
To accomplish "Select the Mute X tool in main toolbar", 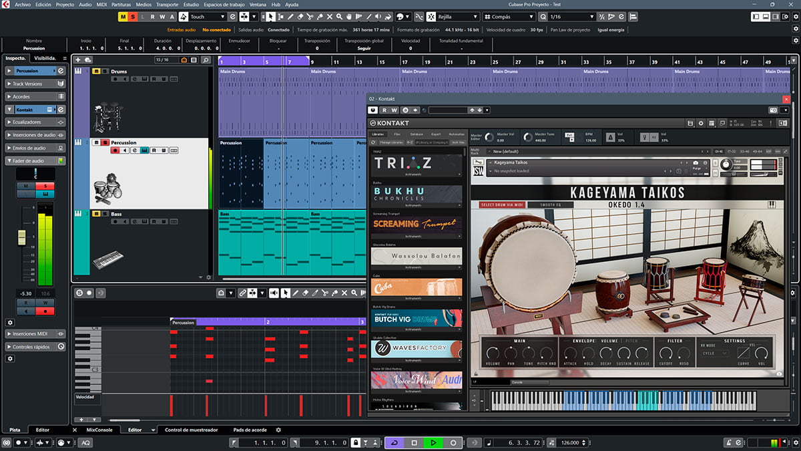I will pyautogui.click(x=330, y=17).
